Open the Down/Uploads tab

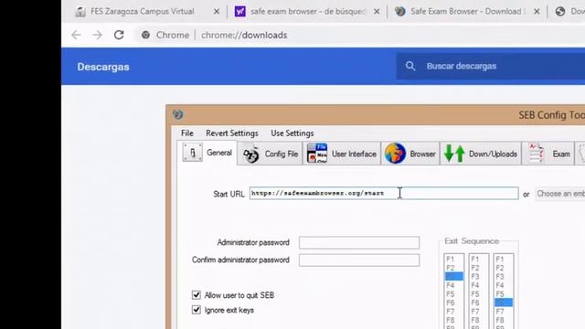click(x=481, y=154)
